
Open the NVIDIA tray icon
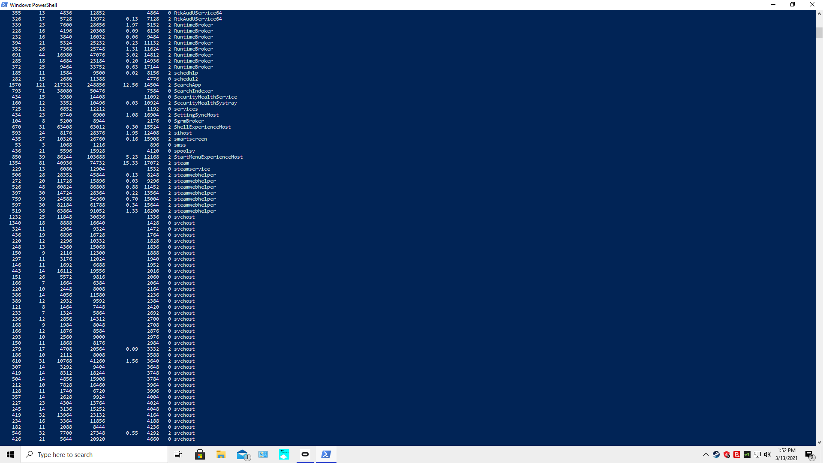pyautogui.click(x=747, y=454)
